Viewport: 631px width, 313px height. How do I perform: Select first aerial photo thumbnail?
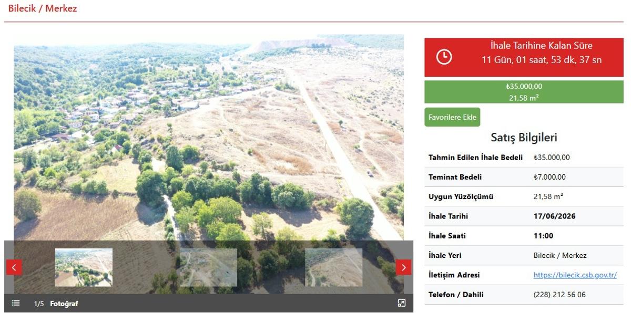point(84,267)
